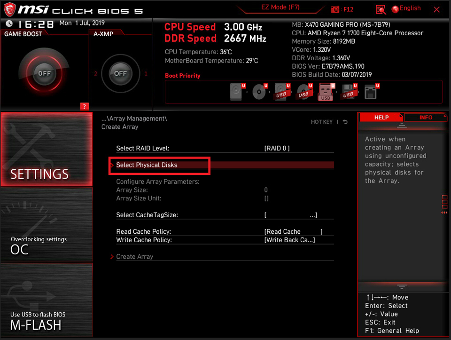Click the ...\Array Management\ breadcrumb path
Screen dimensions: 451x340
134,119
